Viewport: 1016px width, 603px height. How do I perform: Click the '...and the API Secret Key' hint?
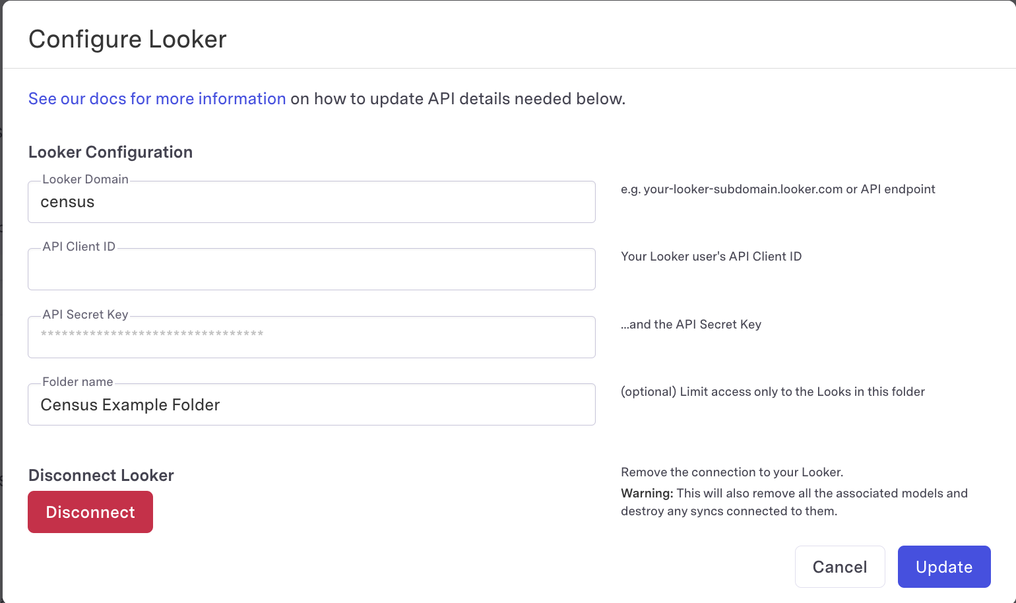[691, 325]
